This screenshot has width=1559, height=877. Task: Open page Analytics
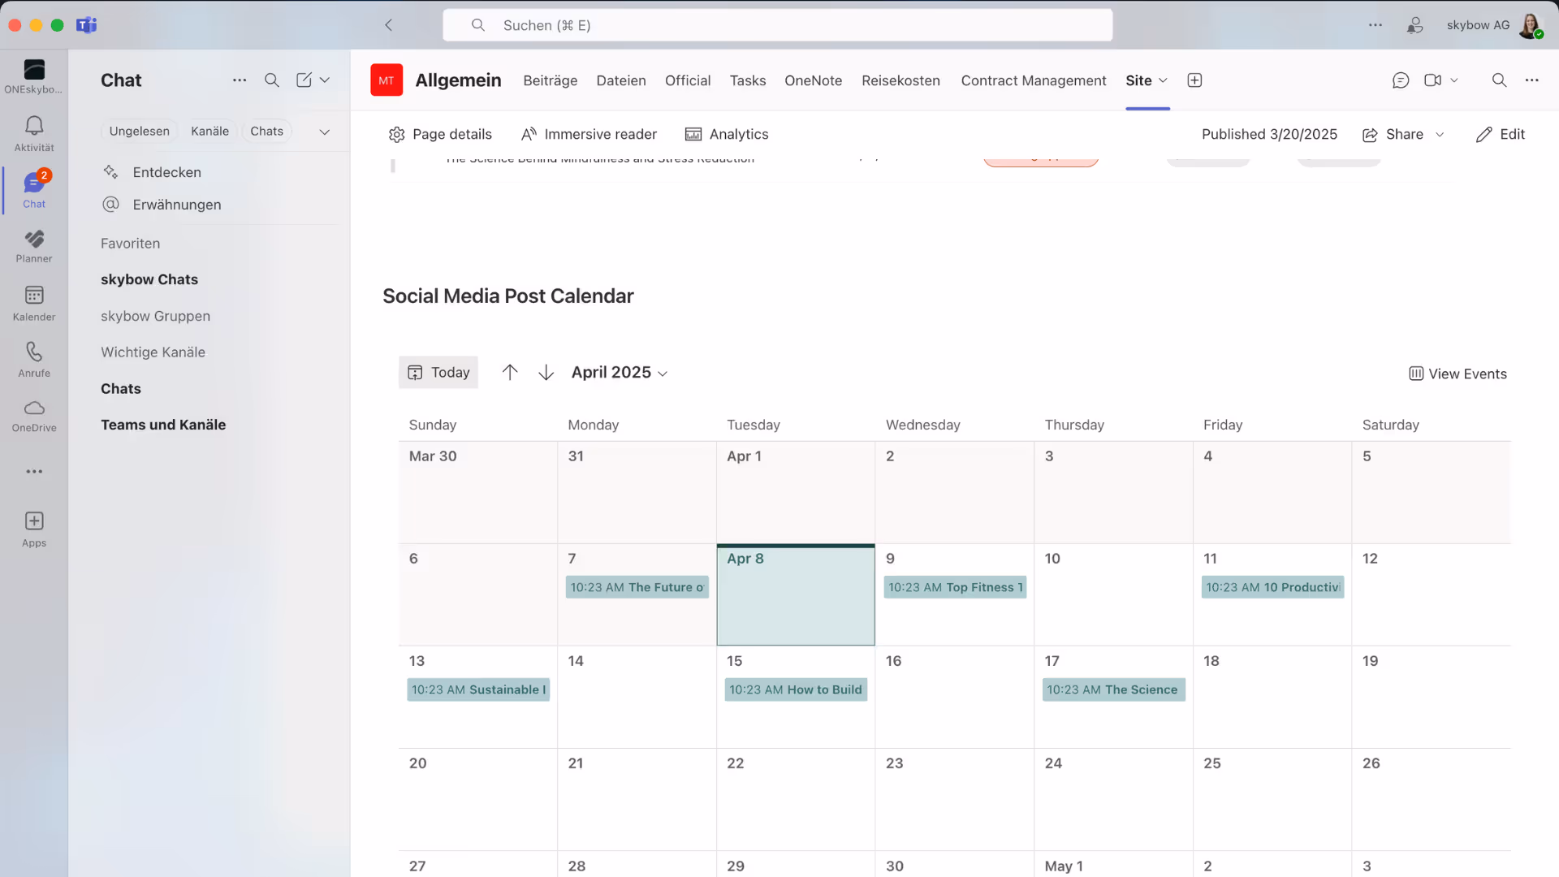[x=727, y=134]
